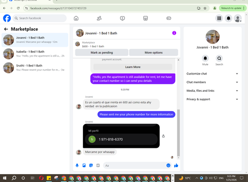Open the account profile picture menu
The image size is (248, 182).
238,18
